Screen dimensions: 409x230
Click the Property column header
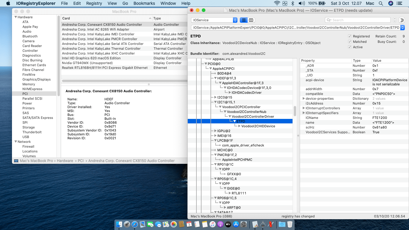[x=326, y=60]
